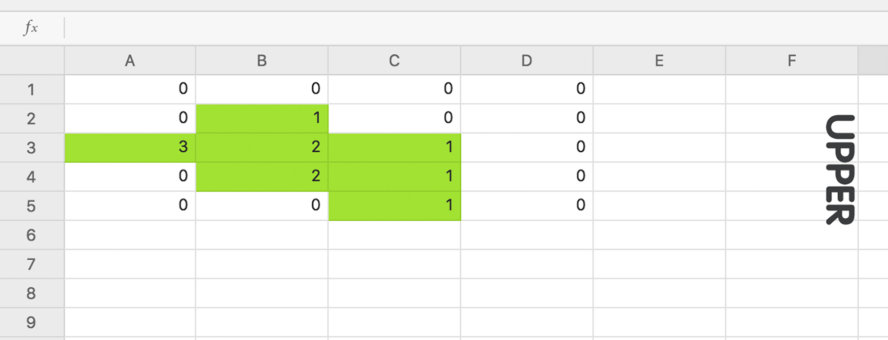Click green cell A3 containing 3
Screen dimensions: 888x340
point(130,147)
